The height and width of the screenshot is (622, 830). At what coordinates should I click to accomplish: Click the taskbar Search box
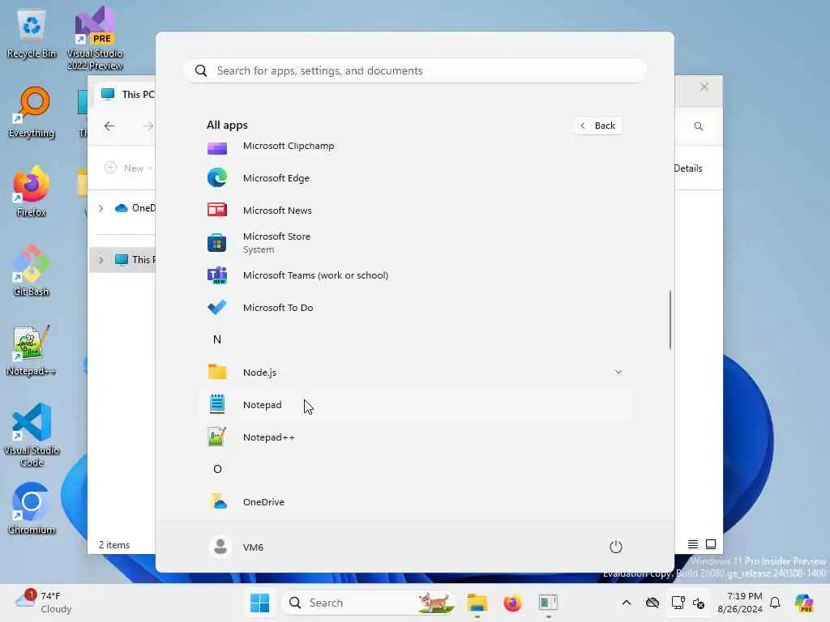pyautogui.click(x=369, y=603)
